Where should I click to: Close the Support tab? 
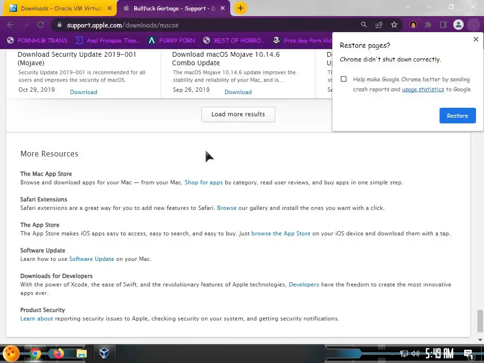tap(223, 9)
